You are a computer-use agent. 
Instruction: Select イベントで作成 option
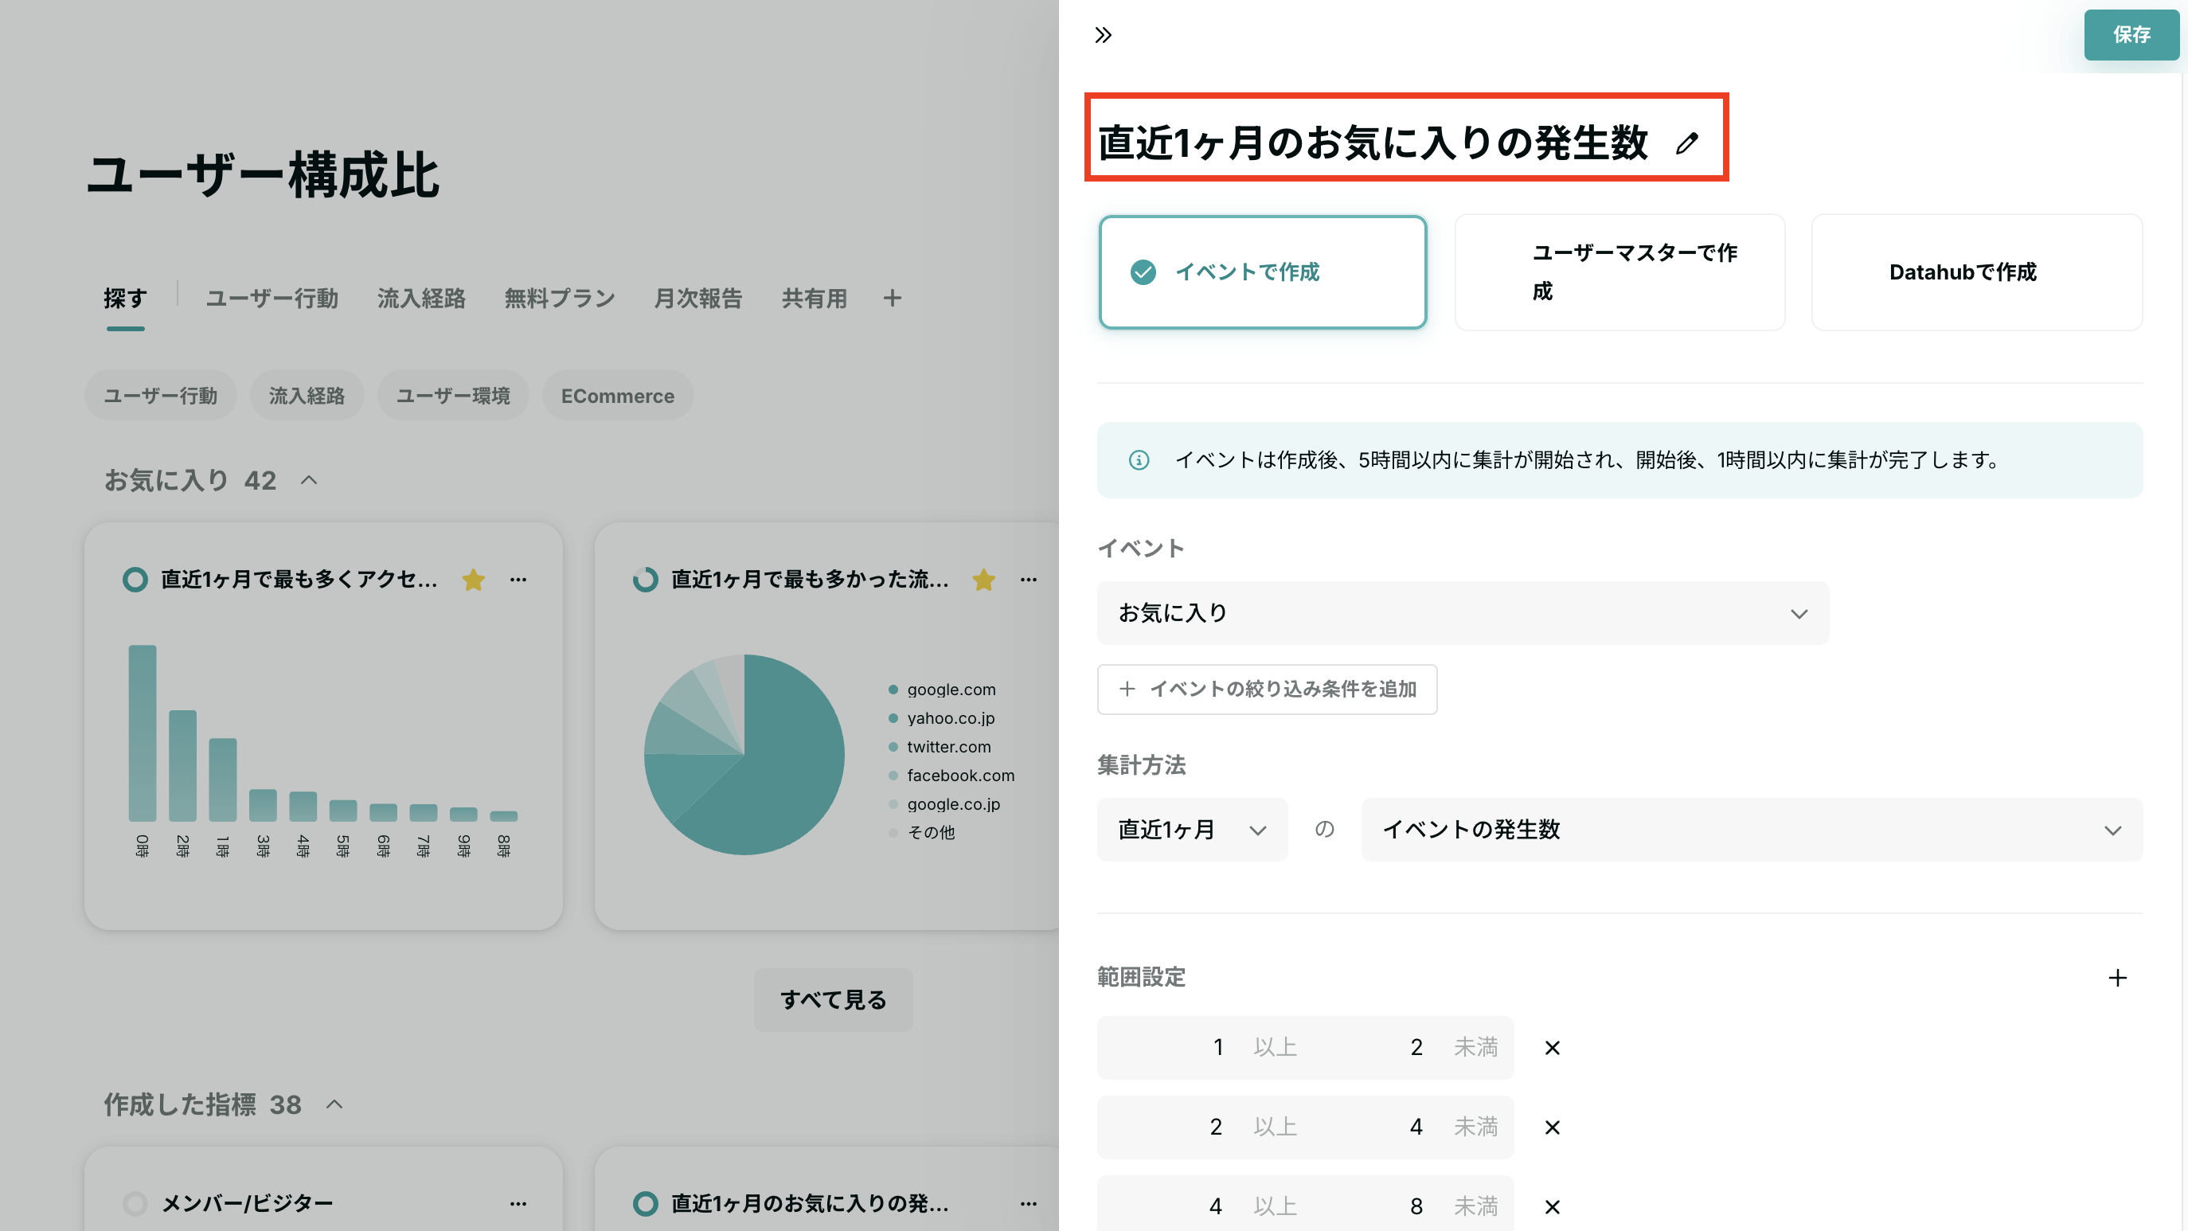coord(1262,272)
